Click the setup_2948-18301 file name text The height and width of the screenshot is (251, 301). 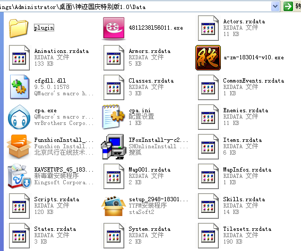159,200
